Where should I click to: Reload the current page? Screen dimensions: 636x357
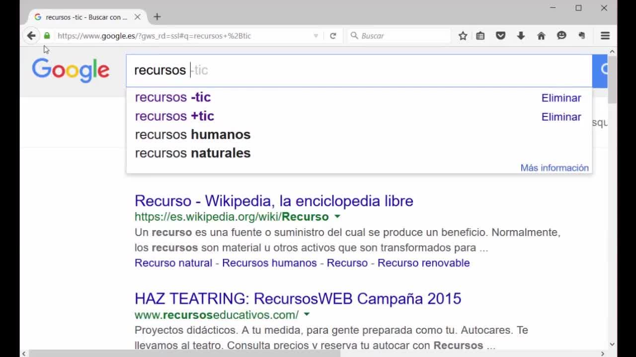point(333,36)
